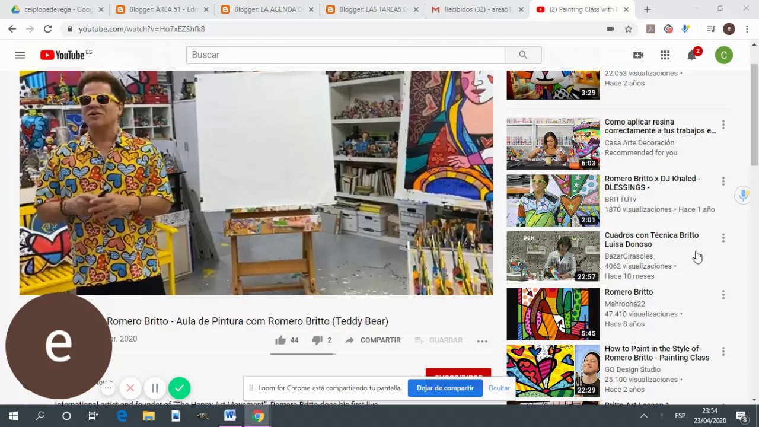Switch to Gmail Recibidos tab
The width and height of the screenshot is (759, 427).
click(x=477, y=9)
